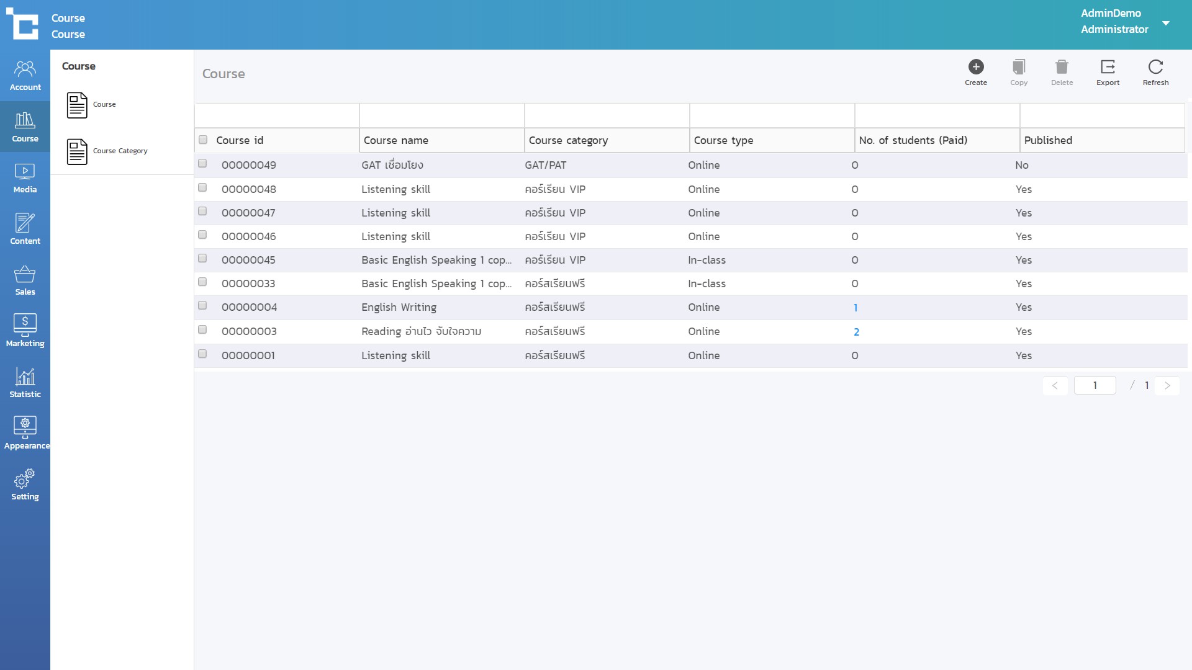Click paid students count link 1
1192x670 pixels.
856,308
